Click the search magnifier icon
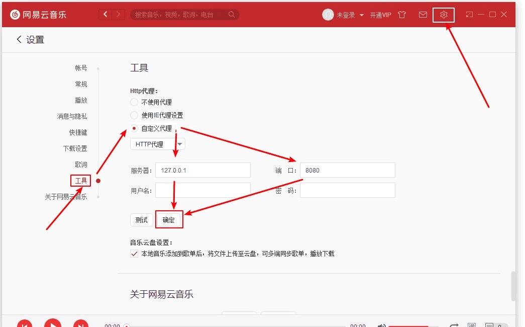The height and width of the screenshot is (327, 525). [232, 15]
